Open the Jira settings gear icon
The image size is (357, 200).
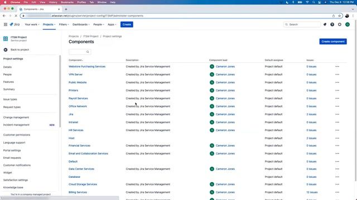(x=340, y=24)
